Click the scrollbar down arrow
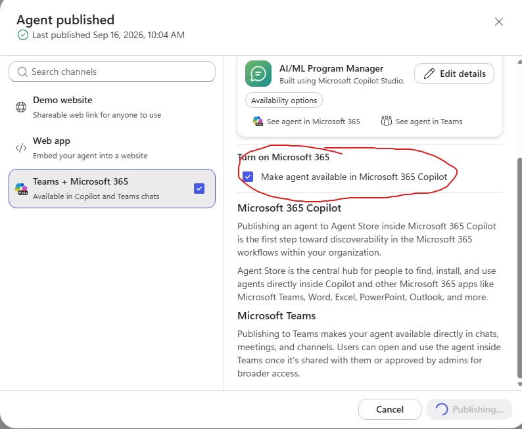 tap(519, 384)
